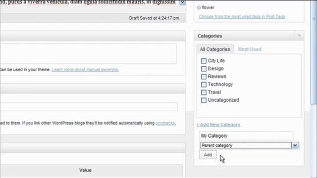Choose from most used tags link
Image resolution: width=317 pixels, height=178 pixels.
click(242, 16)
